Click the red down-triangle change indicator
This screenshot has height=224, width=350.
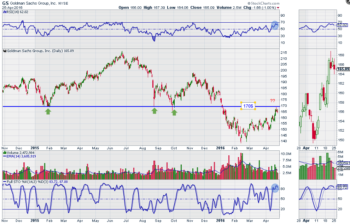click(x=278, y=8)
